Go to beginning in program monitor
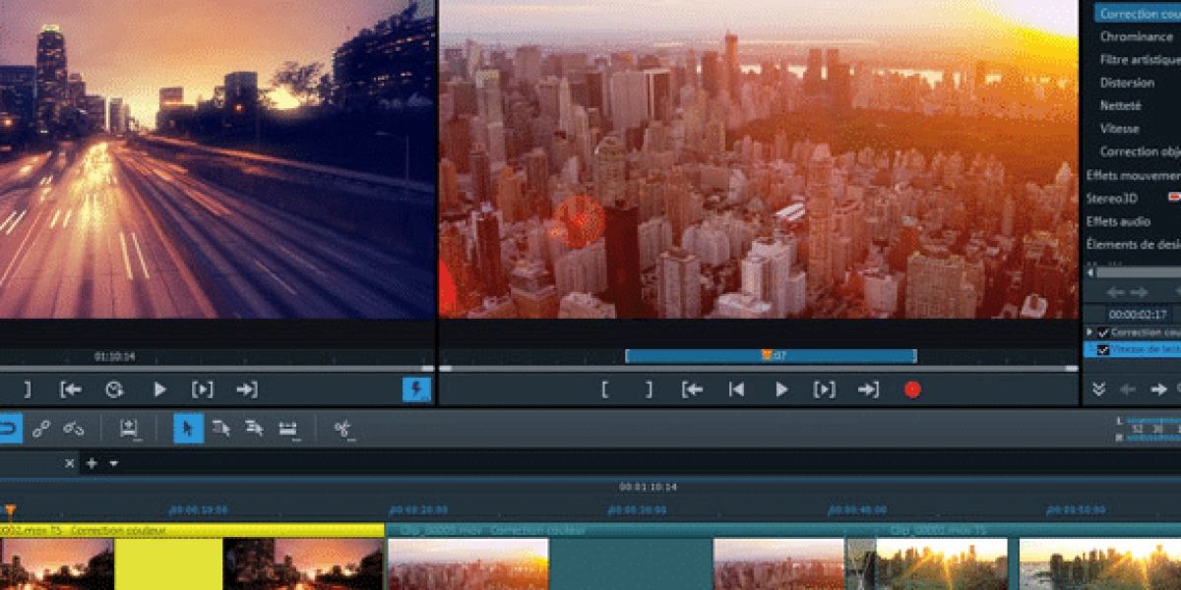 click(736, 389)
